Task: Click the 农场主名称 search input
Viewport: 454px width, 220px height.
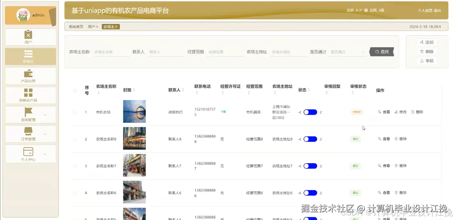Action: click(x=111, y=52)
